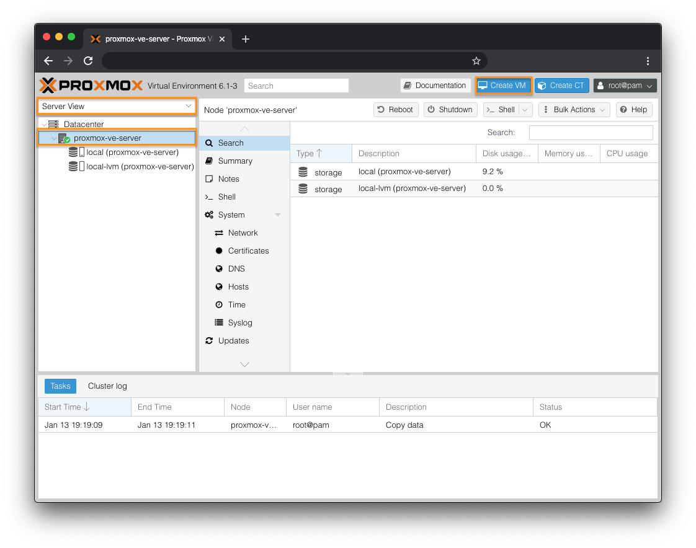Viewport: 696px width, 548px height.
Task: Open the Documentation button
Action: tap(435, 86)
